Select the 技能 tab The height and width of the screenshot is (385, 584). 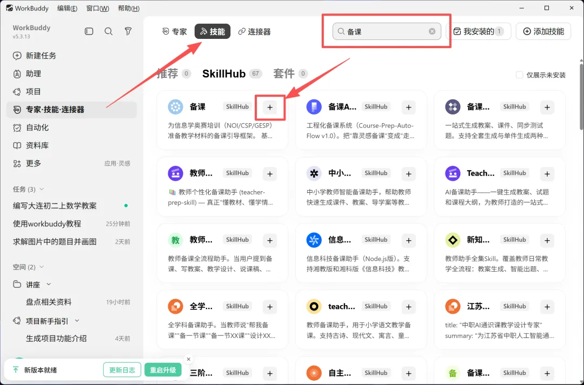(x=213, y=32)
